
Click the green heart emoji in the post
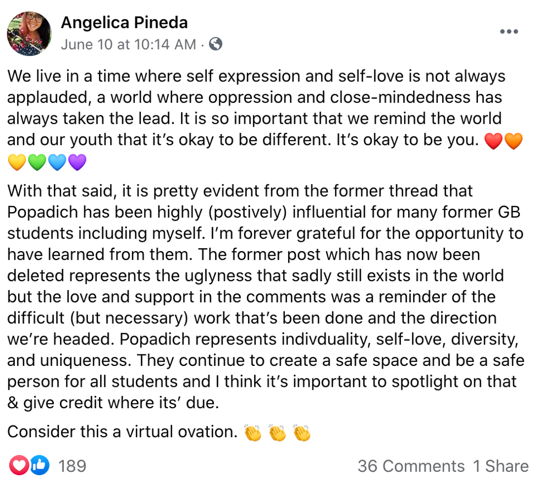[x=37, y=163]
